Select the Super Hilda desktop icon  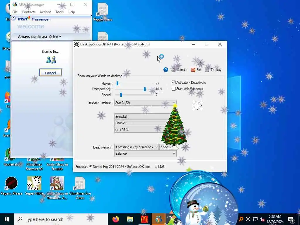34,186
